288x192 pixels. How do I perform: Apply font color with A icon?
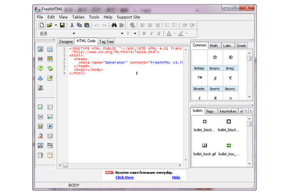pyautogui.click(x=169, y=34)
